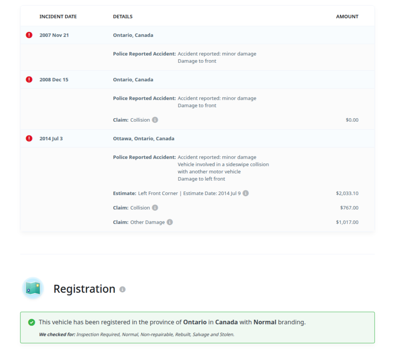Click the red alert icon for 2014 Jul 3
The image size is (395, 349).
click(29, 139)
